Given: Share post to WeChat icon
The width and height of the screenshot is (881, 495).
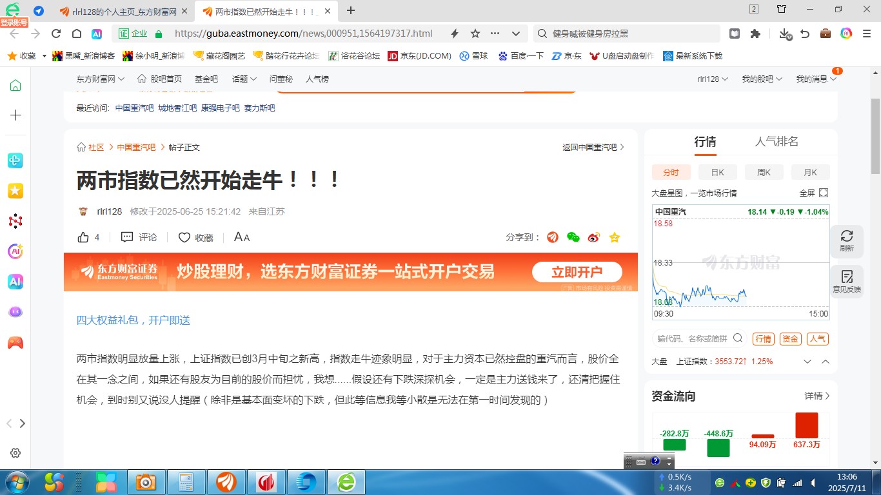Looking at the screenshot, I should pos(573,237).
